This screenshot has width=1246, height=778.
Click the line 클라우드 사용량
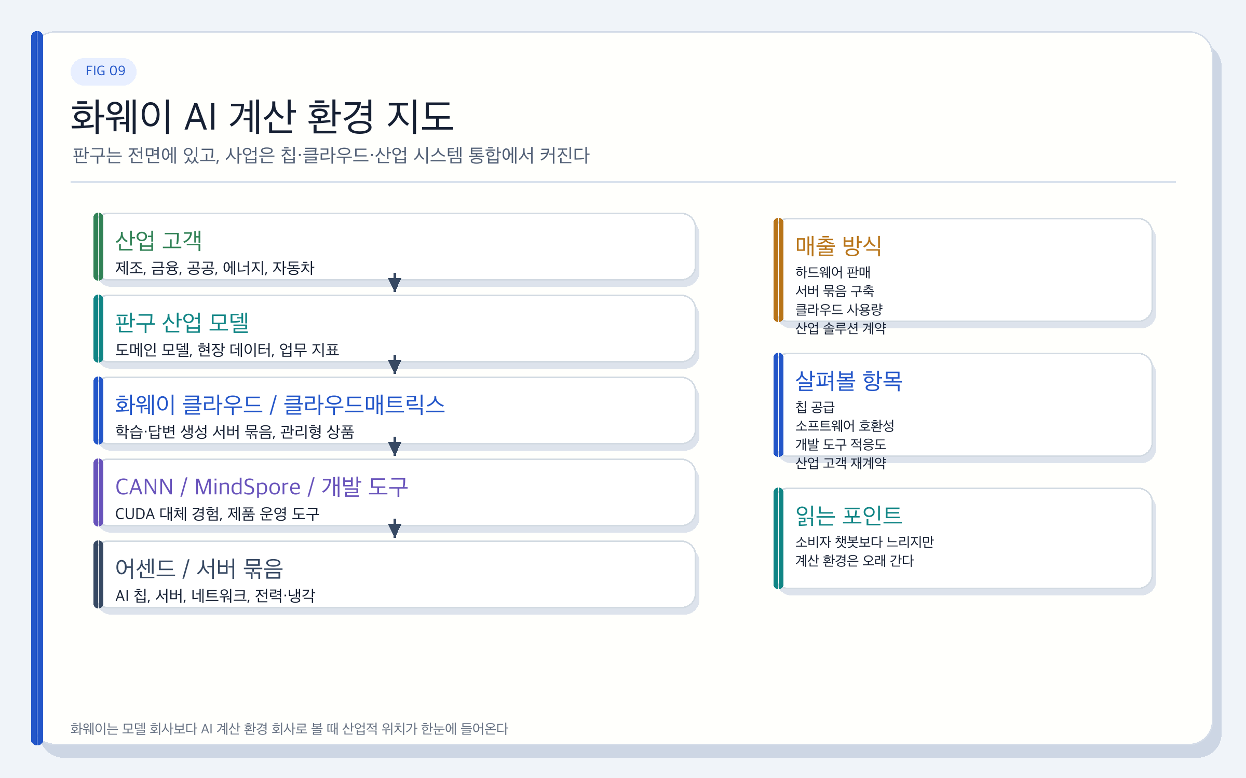pyautogui.click(x=839, y=310)
